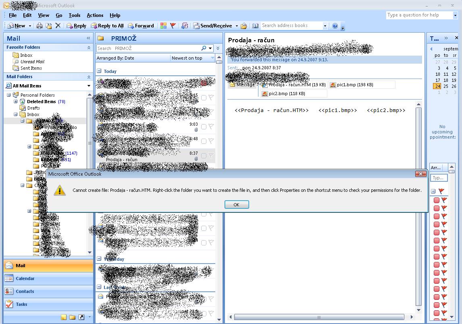Viewport: 462px width, 324px height.
Task: Toggle the follow-up flag on the 8:48 message
Action: click(x=211, y=141)
